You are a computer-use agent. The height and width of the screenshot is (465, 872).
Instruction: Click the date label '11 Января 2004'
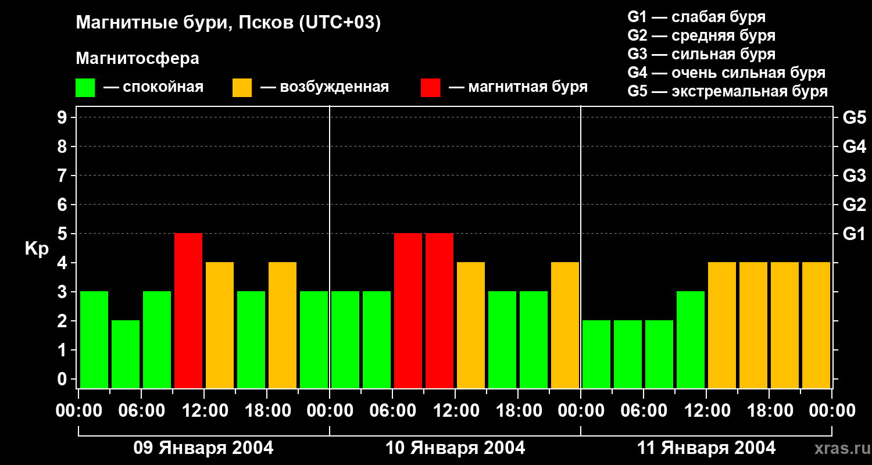point(706,448)
